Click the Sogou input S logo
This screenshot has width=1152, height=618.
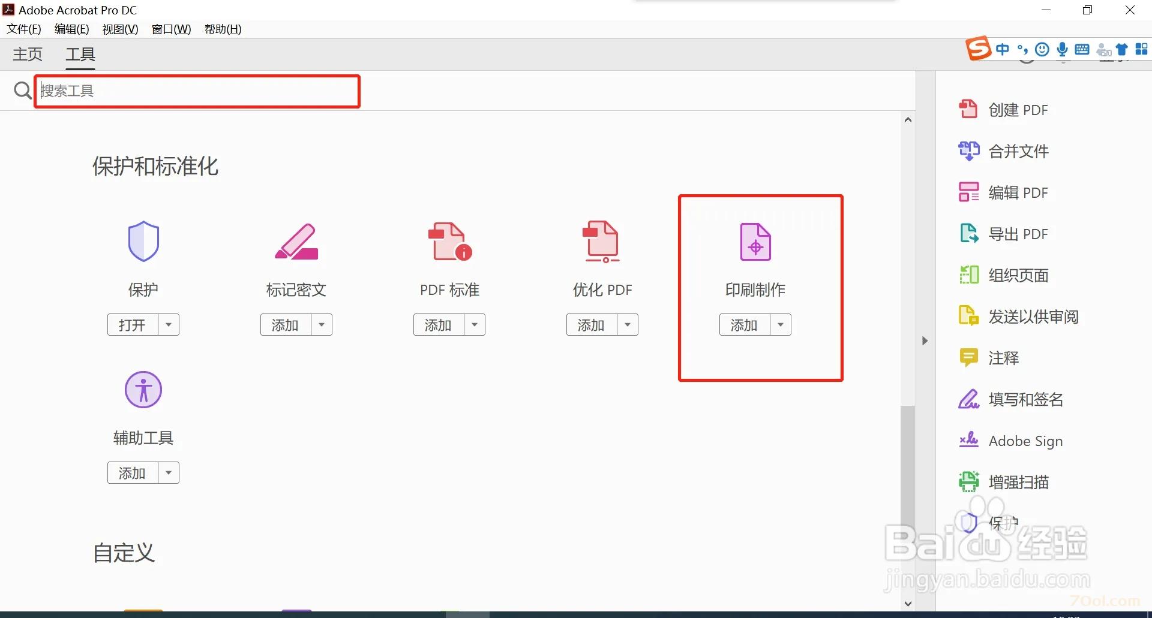tap(978, 49)
